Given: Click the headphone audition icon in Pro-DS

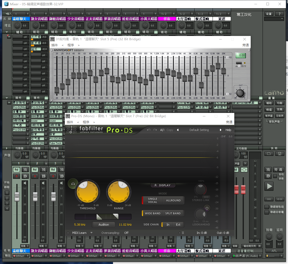Looking at the screenshot, I should click(x=73, y=184).
